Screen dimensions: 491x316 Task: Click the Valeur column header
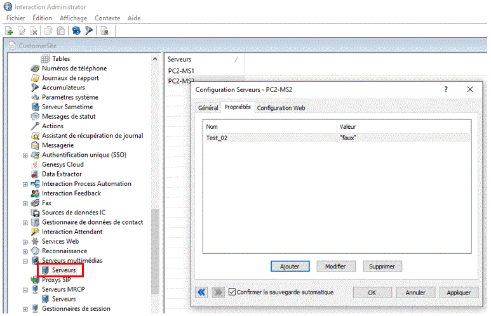point(404,127)
